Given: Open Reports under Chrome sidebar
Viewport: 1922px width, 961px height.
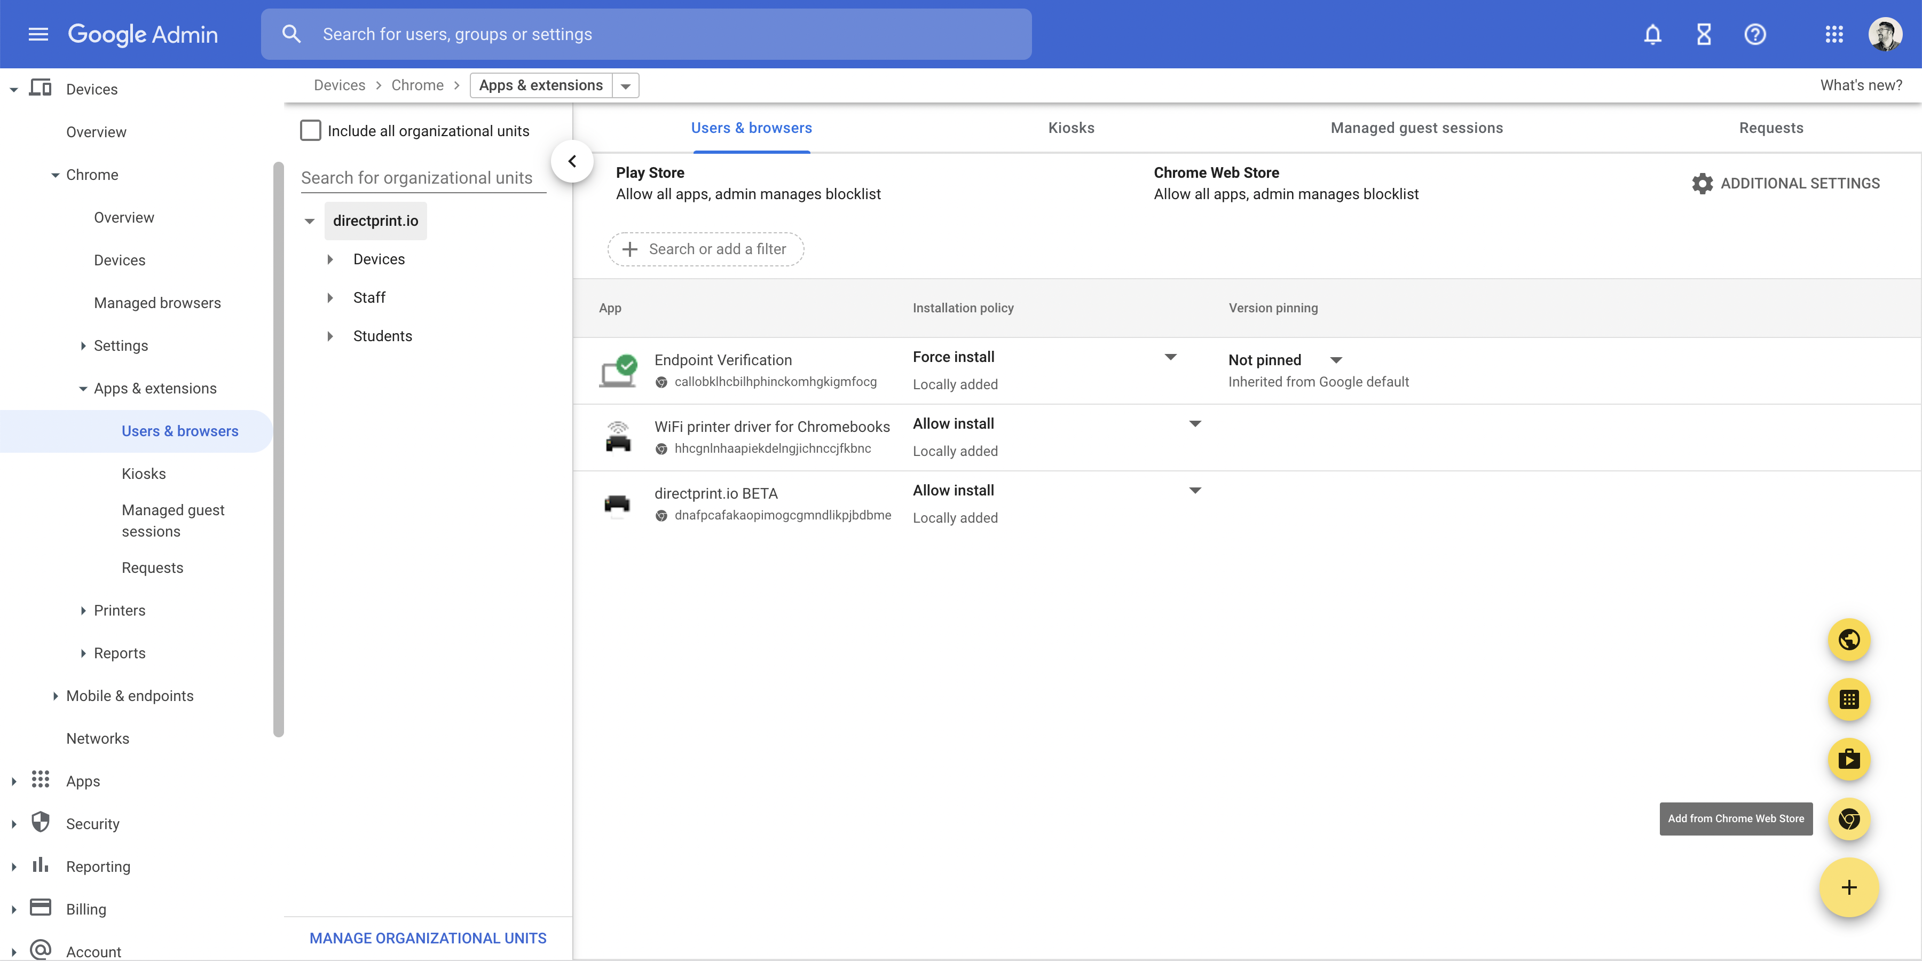Looking at the screenshot, I should pyautogui.click(x=120, y=653).
